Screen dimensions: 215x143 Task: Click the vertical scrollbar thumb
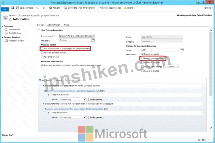coord(211,64)
